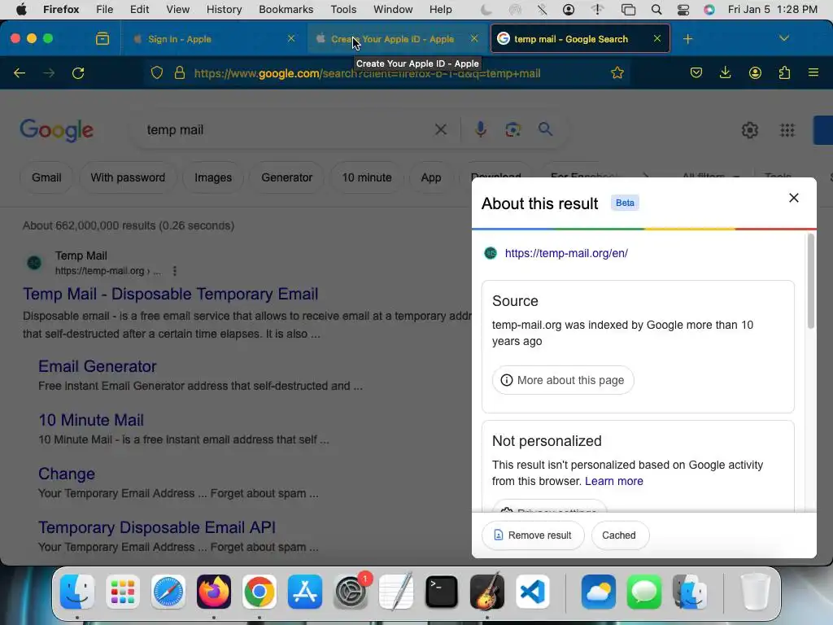
Task: Open the Firefox account icon
Action: tap(755, 72)
